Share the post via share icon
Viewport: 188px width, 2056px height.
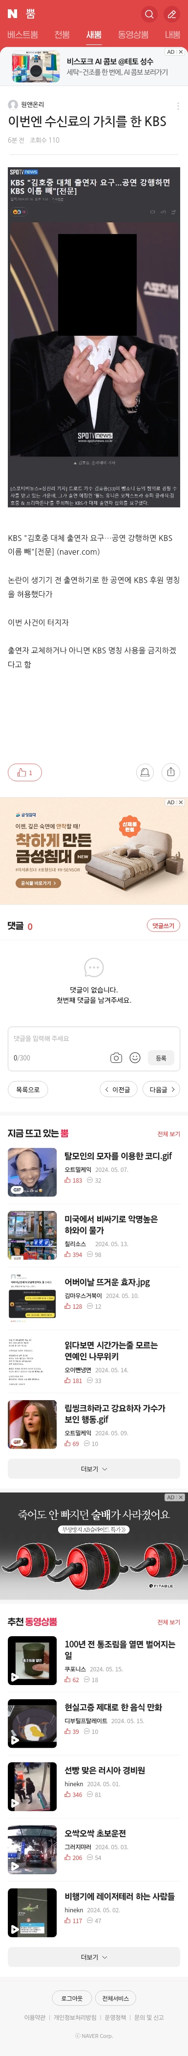click(169, 772)
